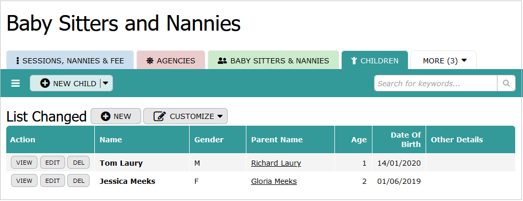Edit the Jessica Meeks record

coord(53,181)
